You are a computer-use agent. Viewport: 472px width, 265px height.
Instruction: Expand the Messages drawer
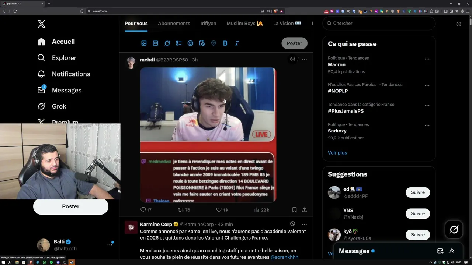(x=452, y=251)
